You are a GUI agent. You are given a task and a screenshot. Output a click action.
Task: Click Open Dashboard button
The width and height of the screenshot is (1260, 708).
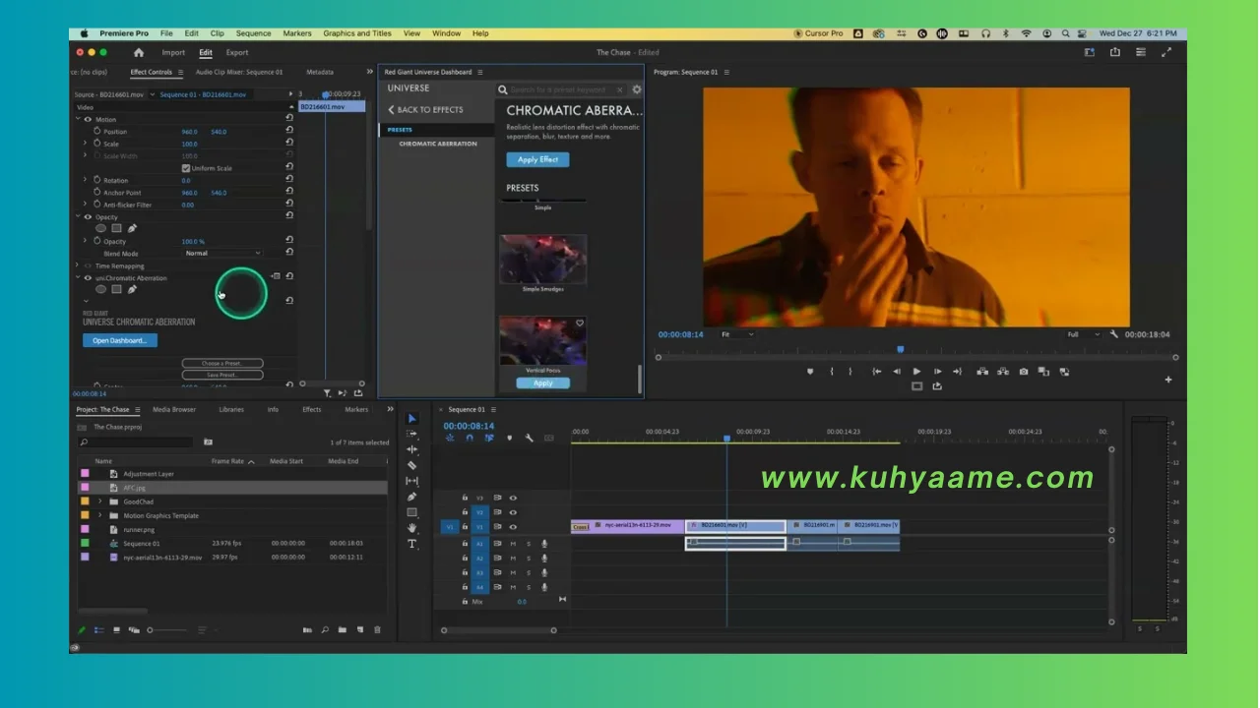pos(120,340)
